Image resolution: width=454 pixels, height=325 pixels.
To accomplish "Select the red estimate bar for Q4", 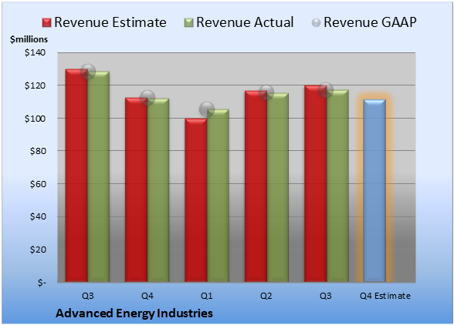I will point(136,189).
